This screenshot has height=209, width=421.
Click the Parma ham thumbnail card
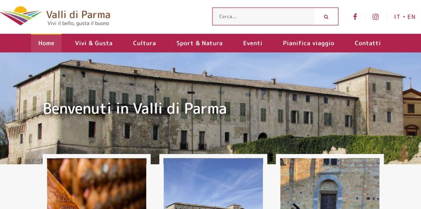[97, 184]
